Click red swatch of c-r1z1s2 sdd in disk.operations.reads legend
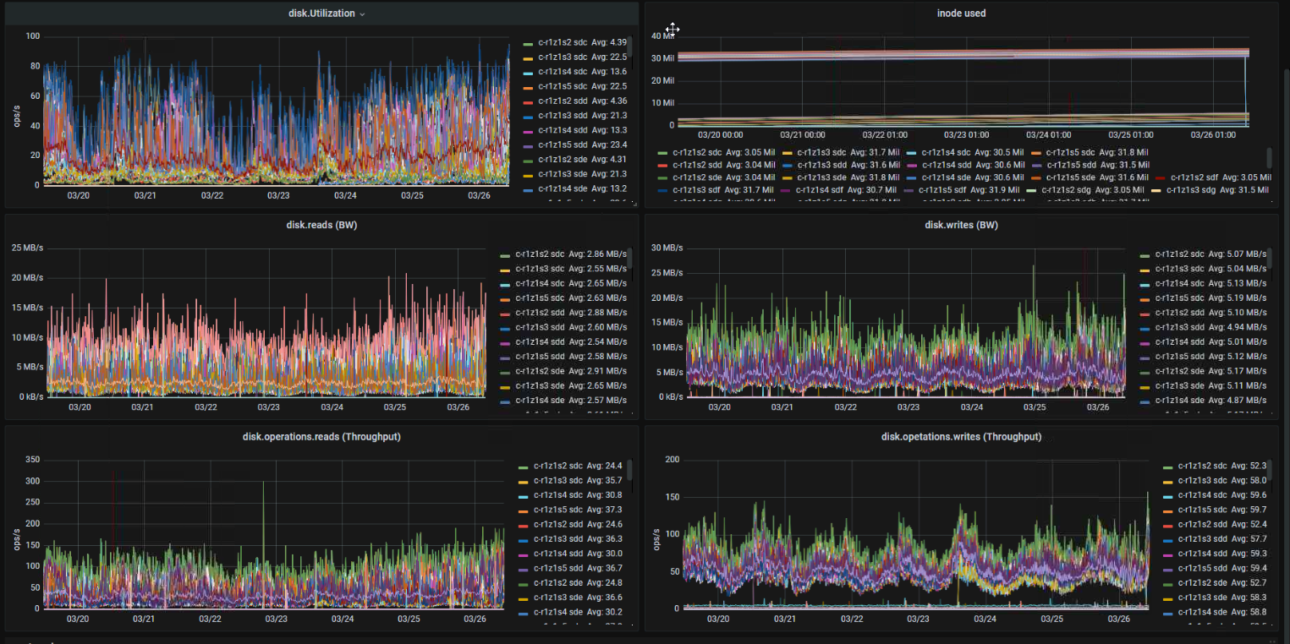Viewport: 1290px width, 644px height. tap(524, 524)
